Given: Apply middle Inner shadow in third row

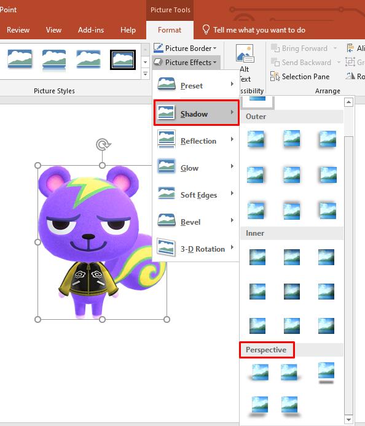Looking at the screenshot, I should point(292,325).
